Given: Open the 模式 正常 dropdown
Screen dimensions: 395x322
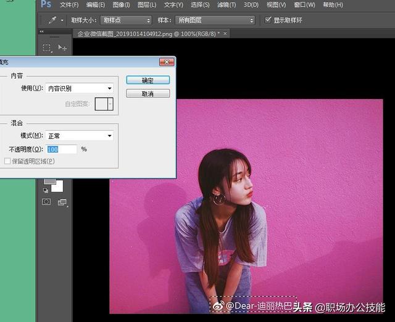Looking at the screenshot, I should pos(80,135).
